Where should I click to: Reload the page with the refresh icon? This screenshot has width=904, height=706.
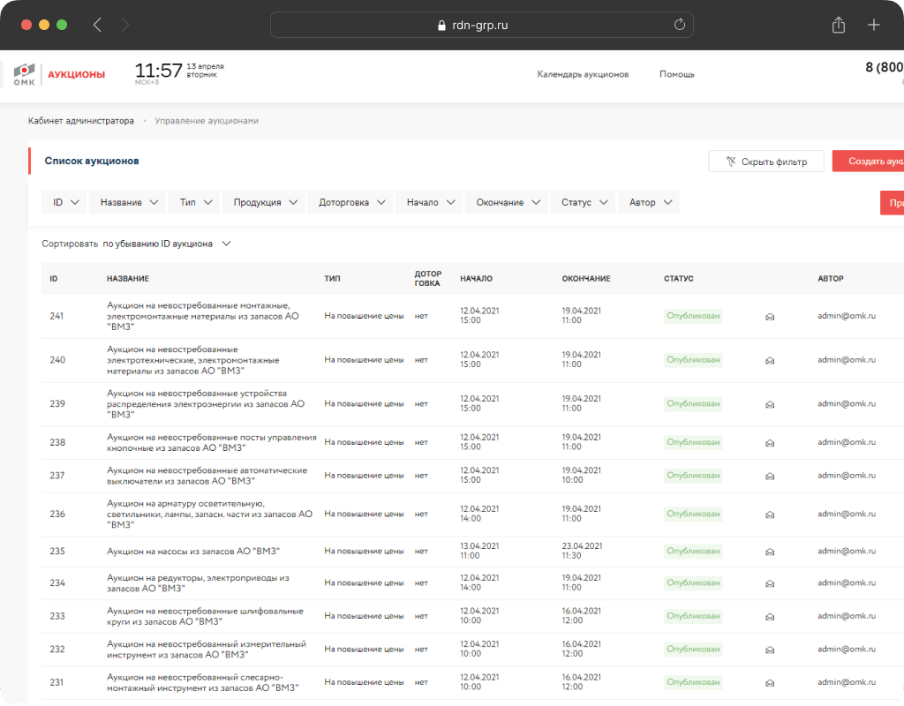pyautogui.click(x=679, y=25)
